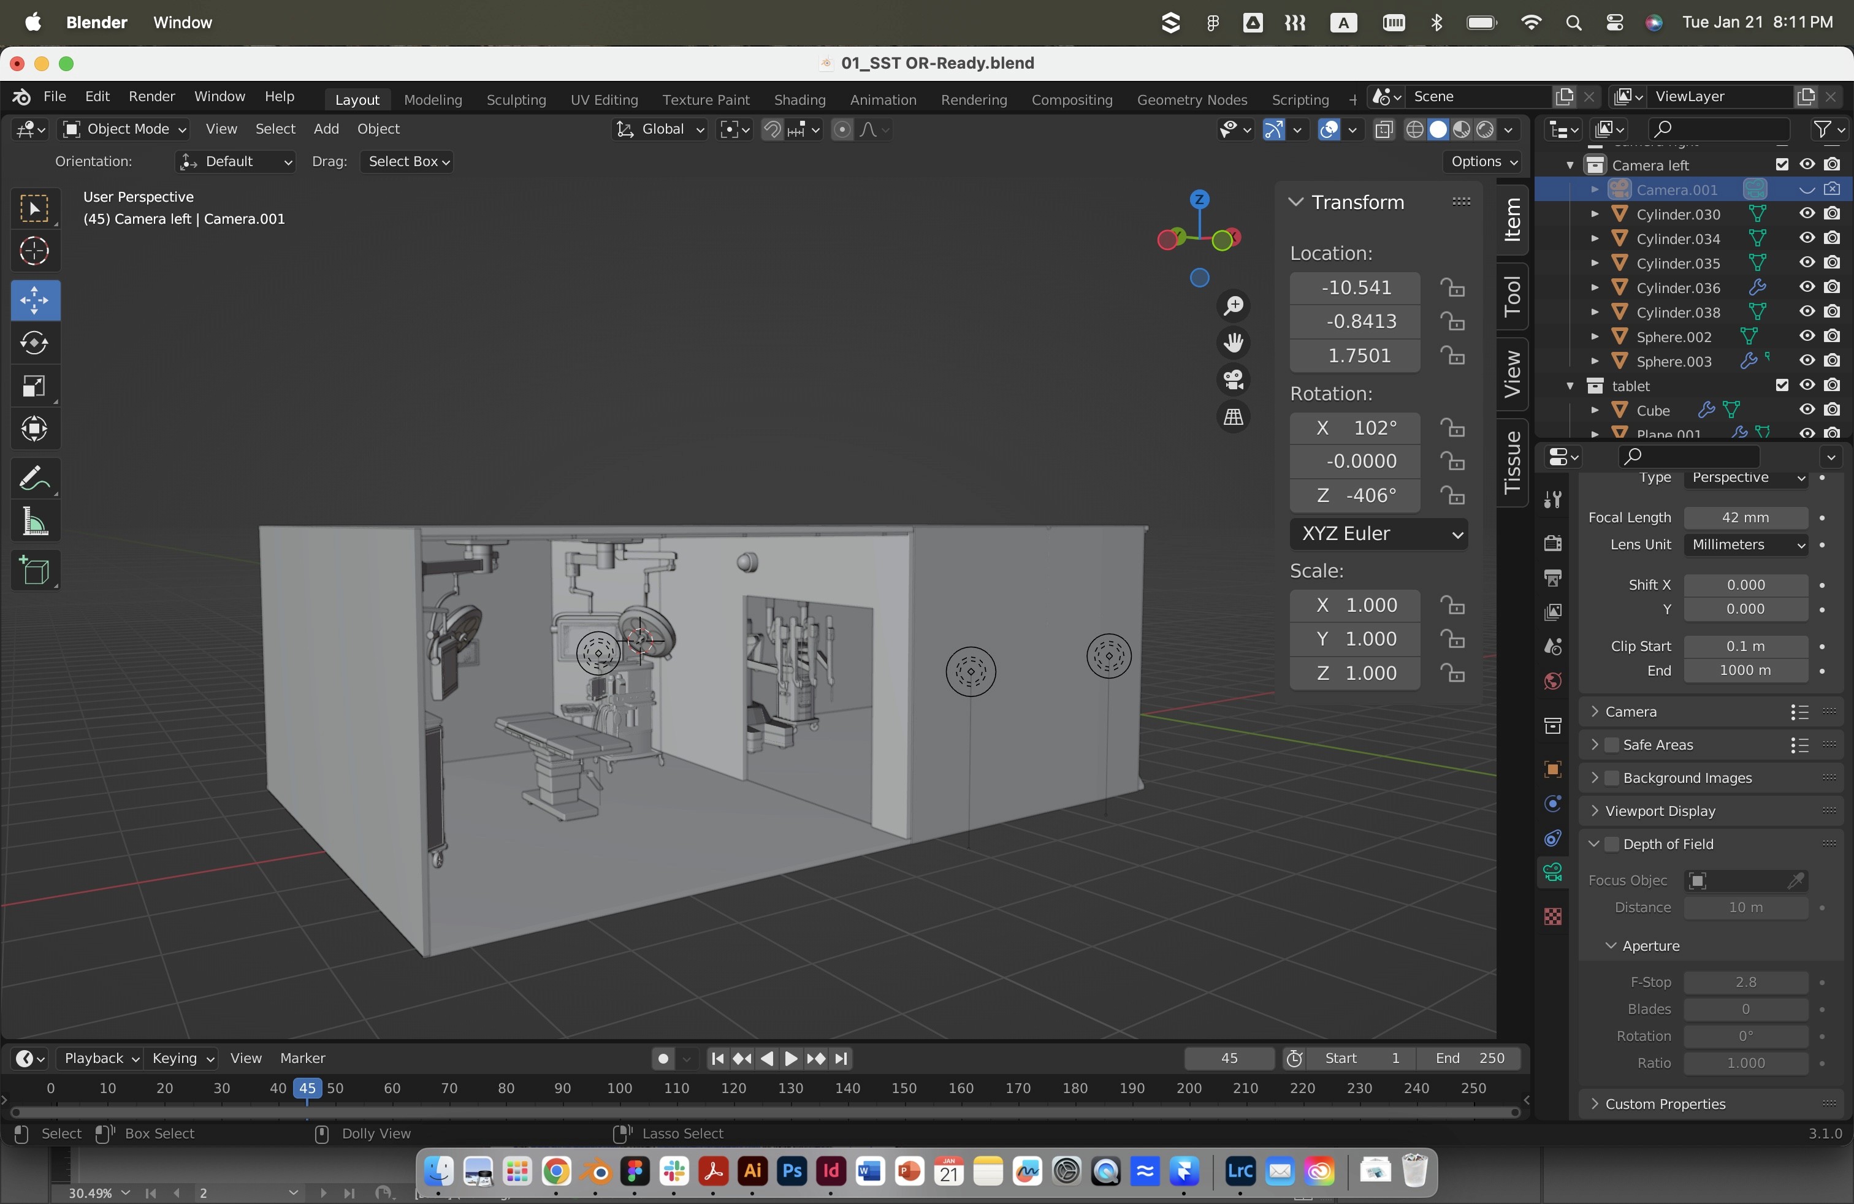Click the Options button in viewport header
The height and width of the screenshot is (1204, 1854).
(1483, 161)
